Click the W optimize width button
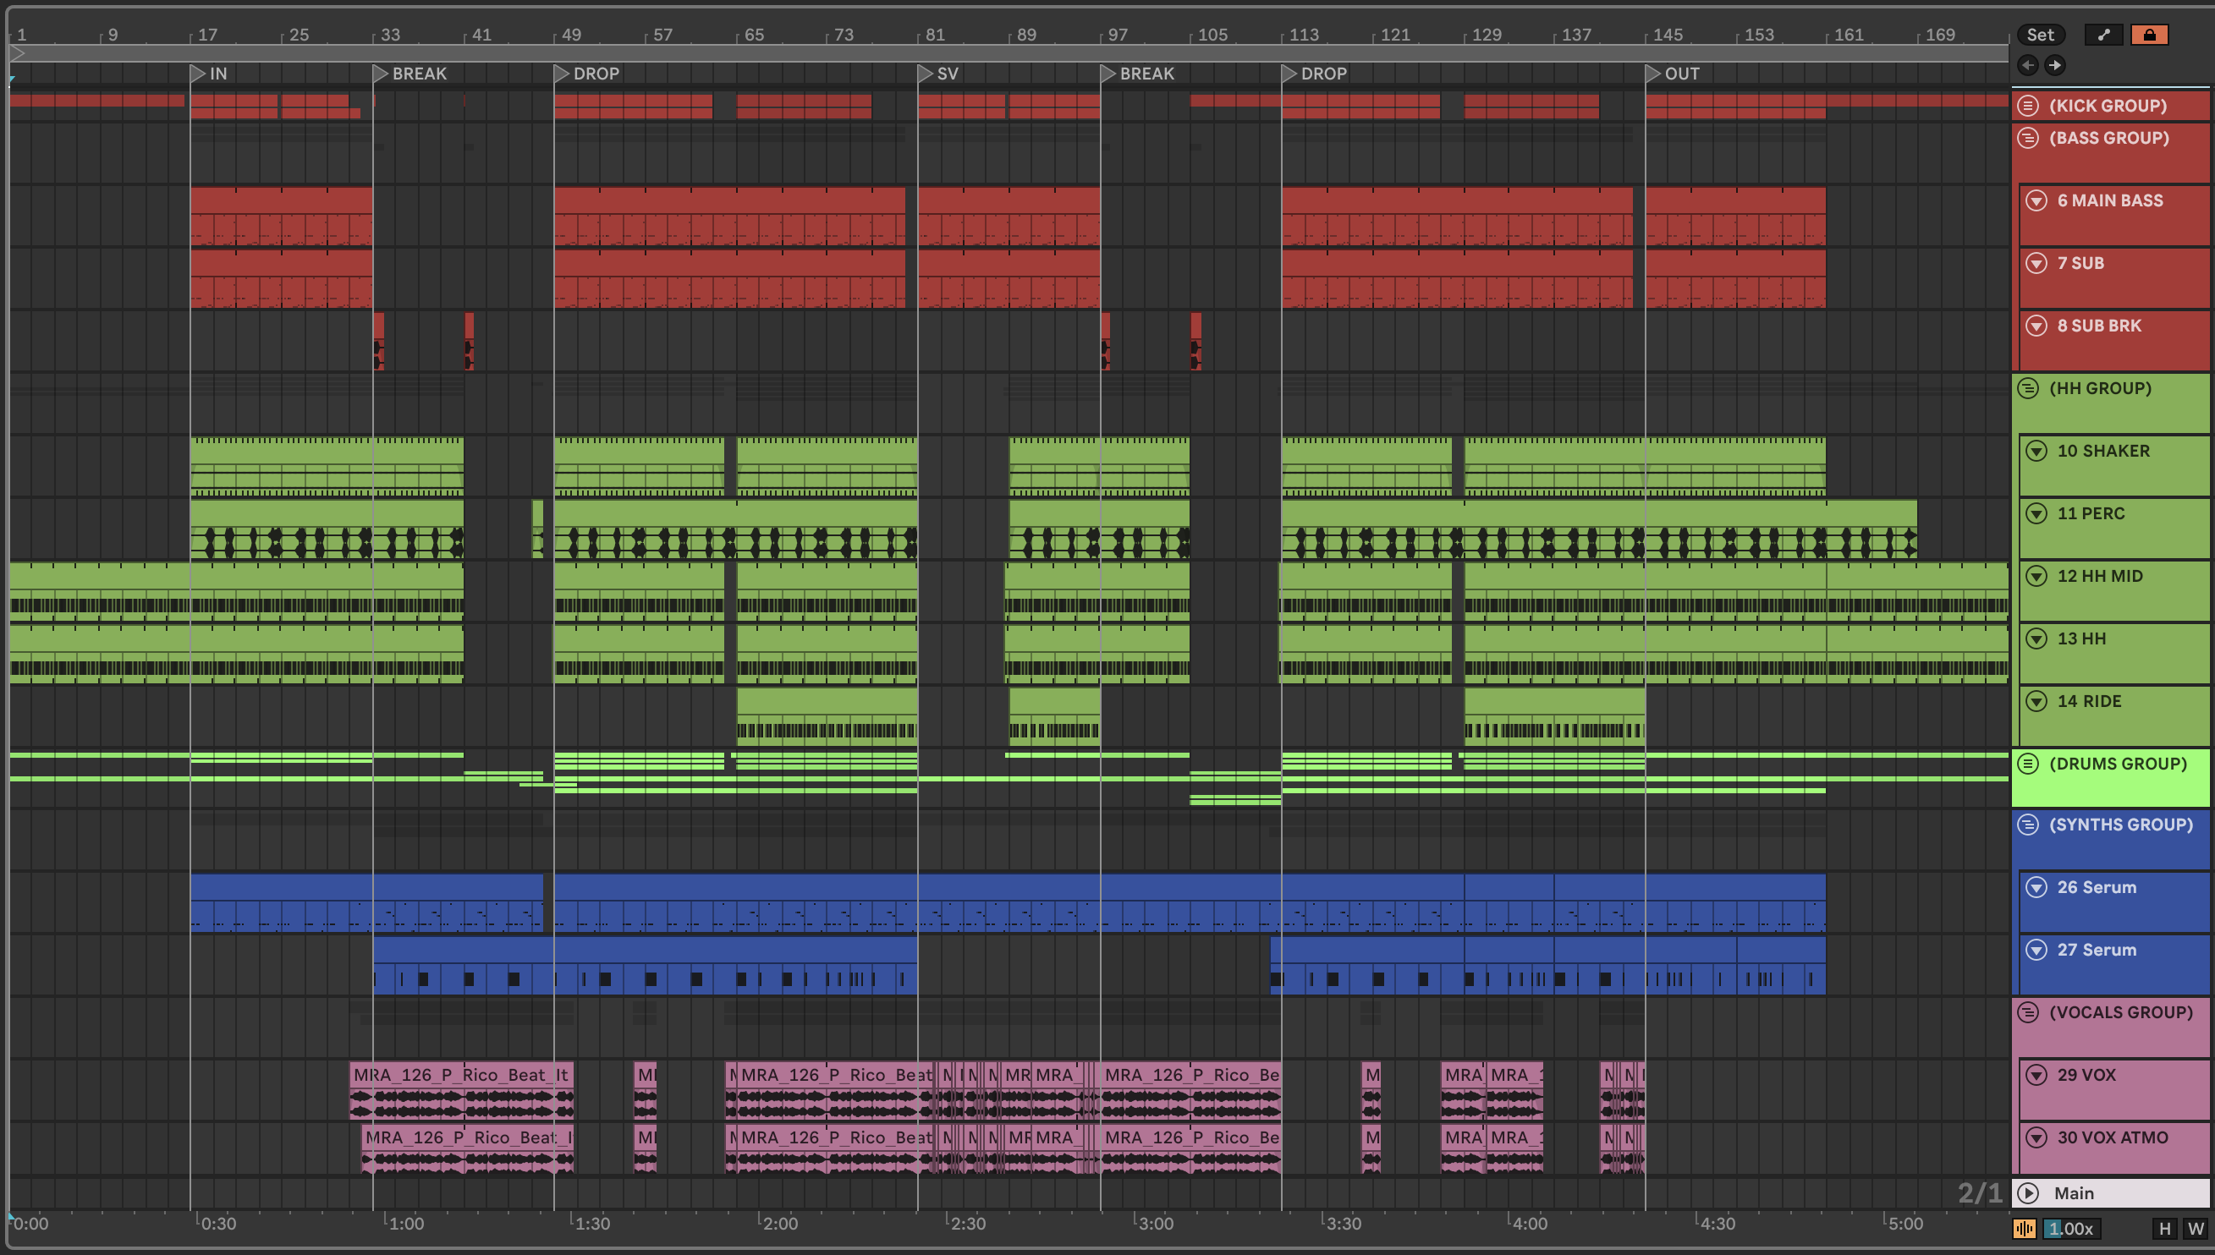The height and width of the screenshot is (1255, 2215). point(2196,1228)
